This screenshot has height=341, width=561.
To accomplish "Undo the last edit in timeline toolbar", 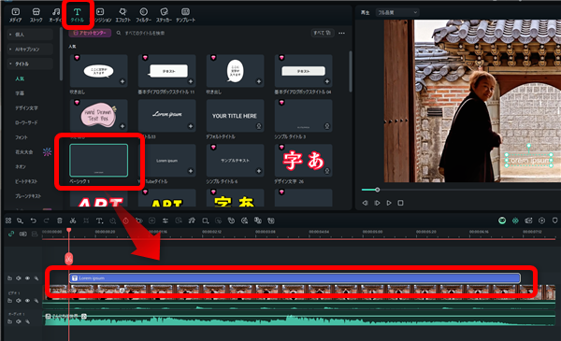I will coord(34,220).
